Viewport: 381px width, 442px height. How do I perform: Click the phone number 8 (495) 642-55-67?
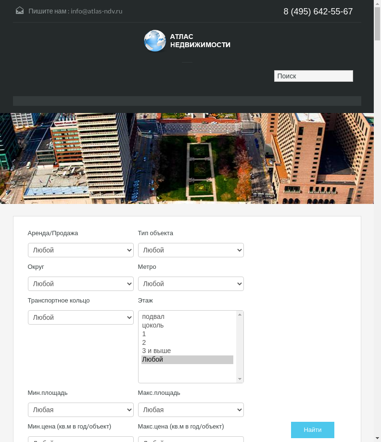pos(318,11)
